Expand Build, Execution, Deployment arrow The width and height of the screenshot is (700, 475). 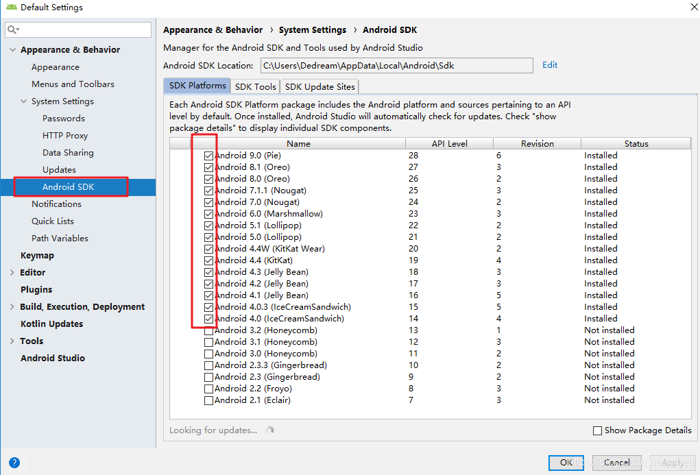(x=12, y=306)
